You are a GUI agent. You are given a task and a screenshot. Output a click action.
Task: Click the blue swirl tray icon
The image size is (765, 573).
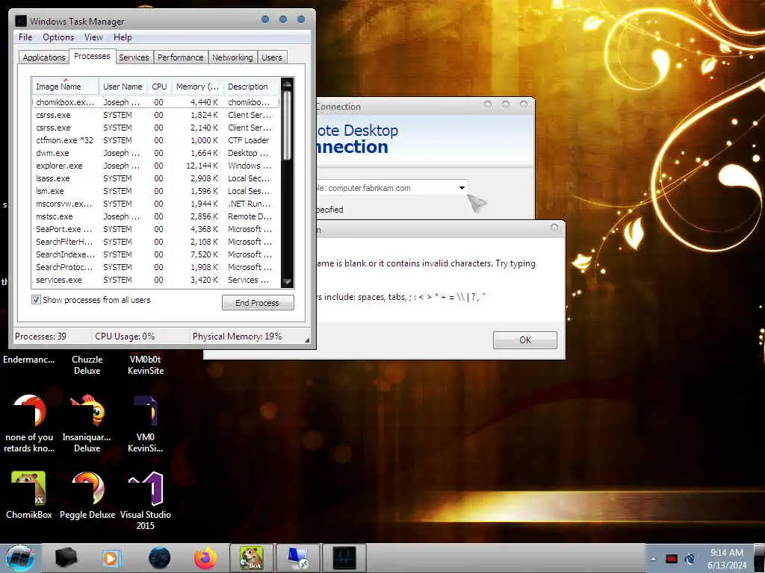click(690, 559)
